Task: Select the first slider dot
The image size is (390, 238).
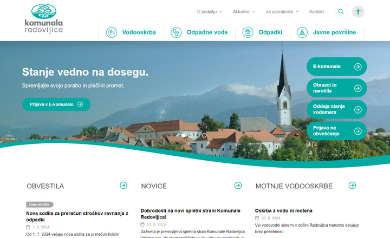Action: pos(184,135)
